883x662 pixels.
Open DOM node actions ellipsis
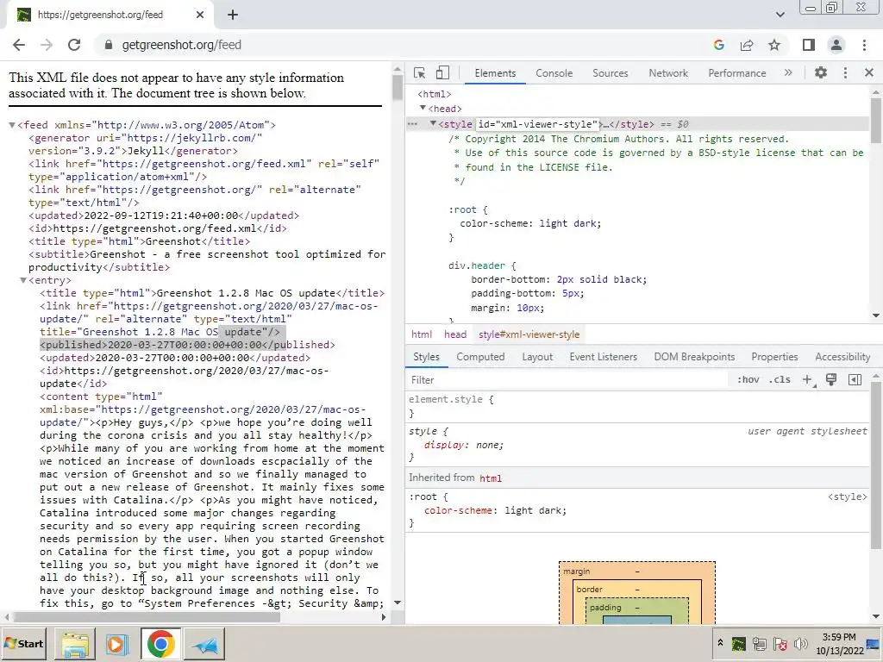(413, 124)
